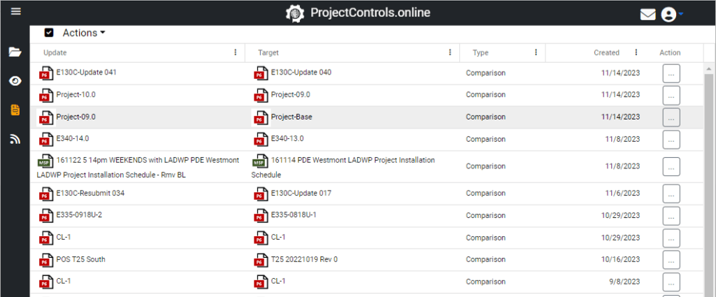Open the mail envelope icon
The height and width of the screenshot is (297, 716).
pos(648,14)
